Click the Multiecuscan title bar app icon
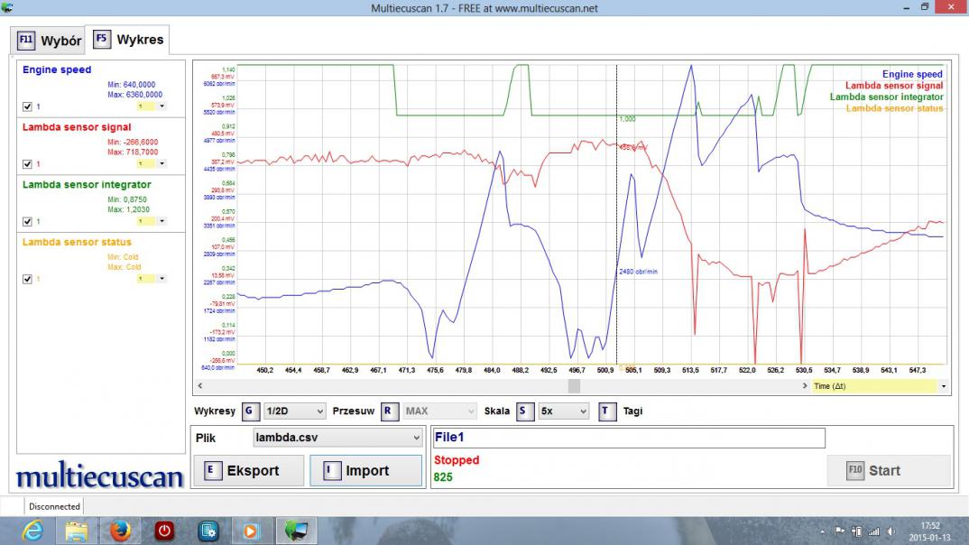The image size is (969, 545). pos(7,8)
